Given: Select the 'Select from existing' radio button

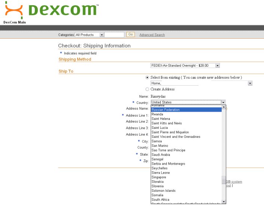Looking at the screenshot, I should (147, 77).
